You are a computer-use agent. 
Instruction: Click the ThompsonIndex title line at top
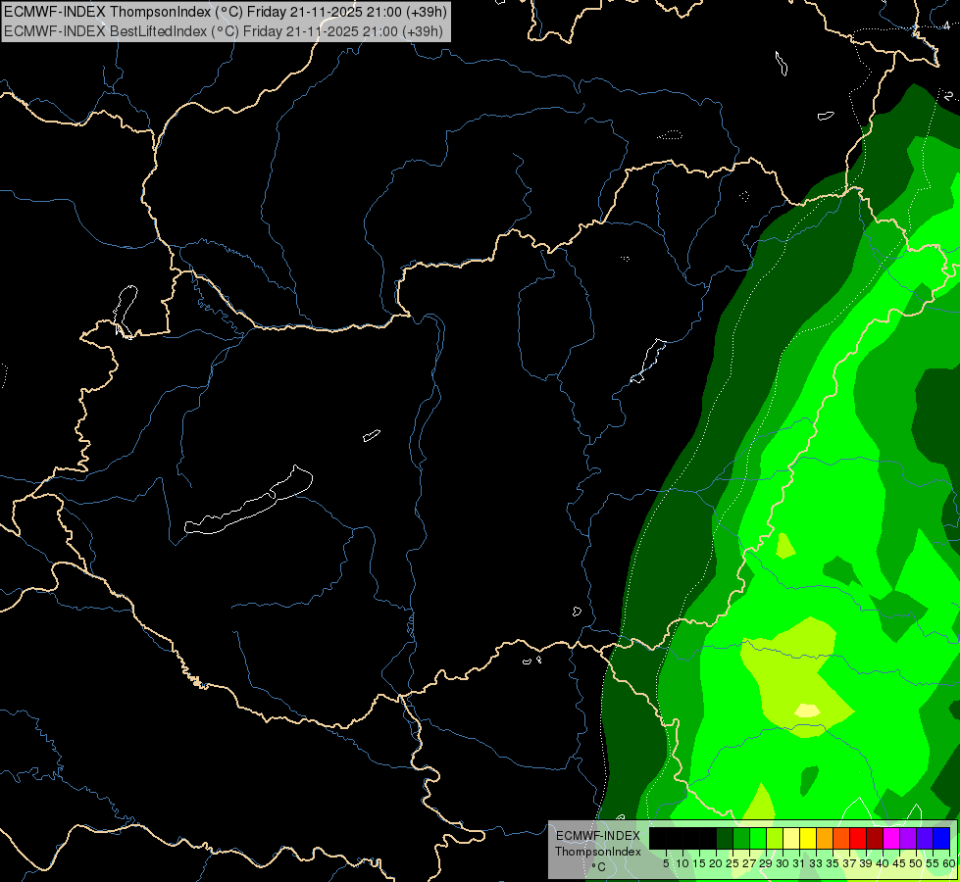coord(226,11)
